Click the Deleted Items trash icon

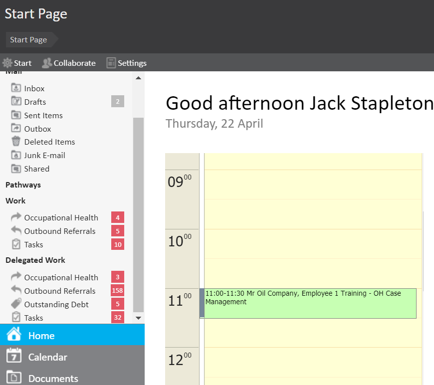coord(16,142)
